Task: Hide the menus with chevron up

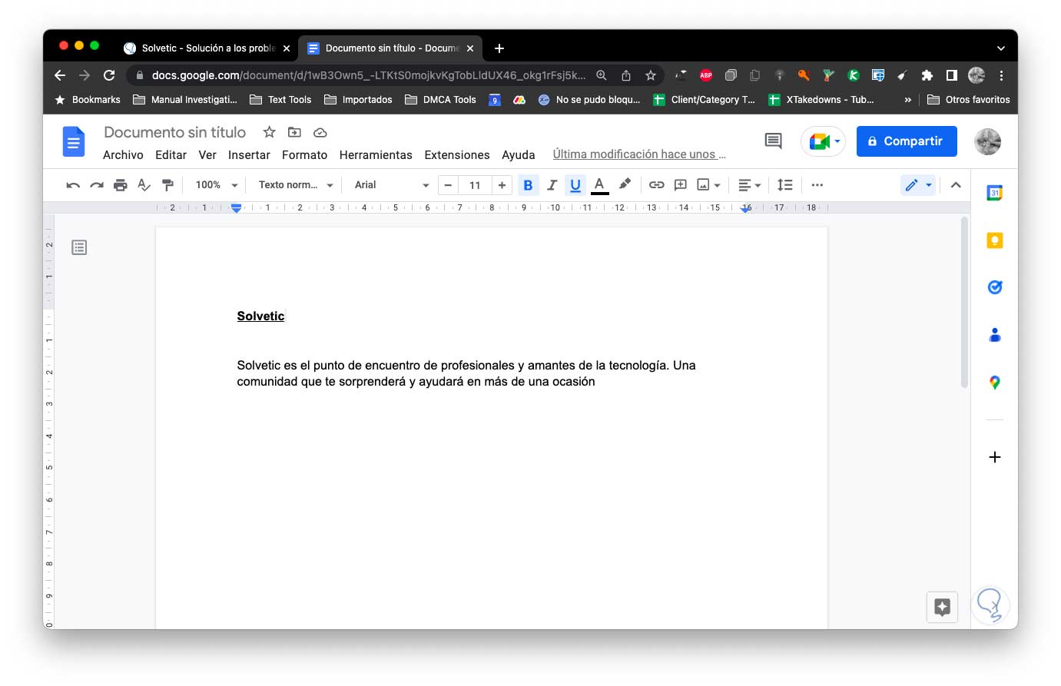Action: coord(956,185)
